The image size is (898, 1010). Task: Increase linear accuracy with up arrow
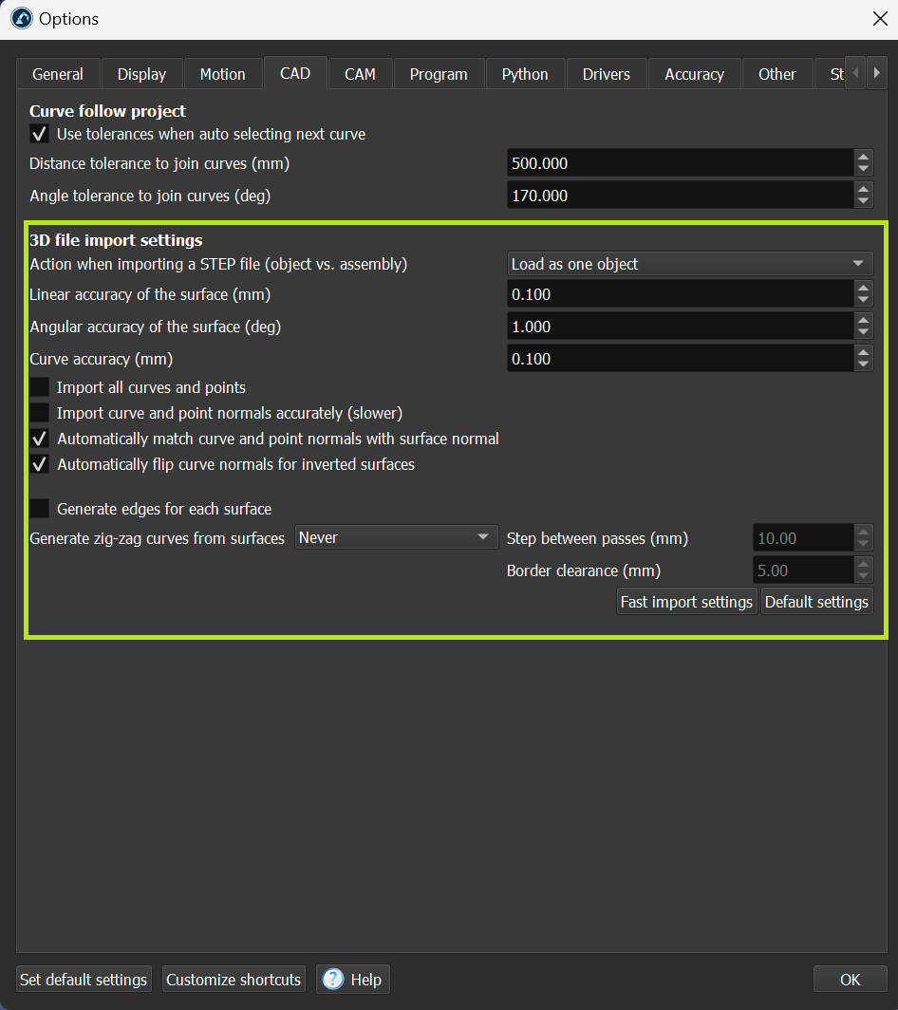(x=863, y=289)
